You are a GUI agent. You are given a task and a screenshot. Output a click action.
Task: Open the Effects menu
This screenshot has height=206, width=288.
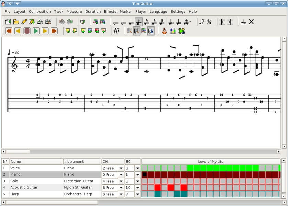click(x=110, y=11)
